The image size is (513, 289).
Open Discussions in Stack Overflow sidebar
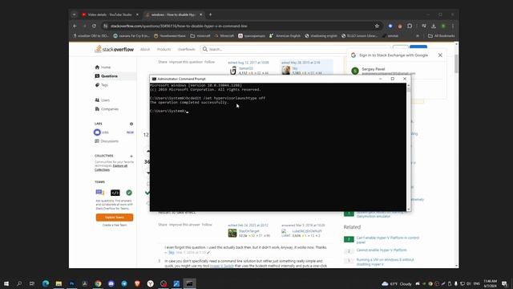click(x=107, y=141)
